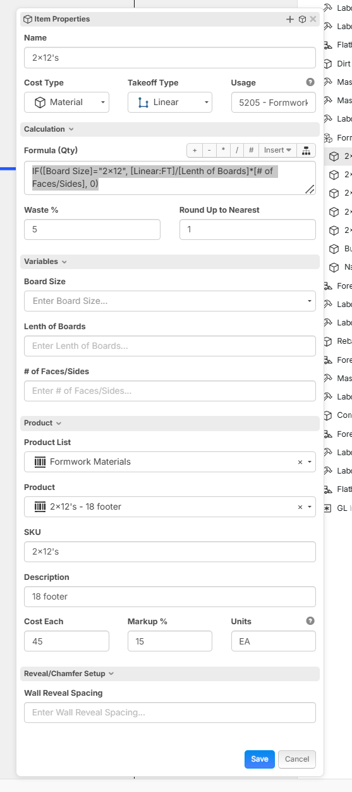Open the Insert formula menu
This screenshot has height=792, width=352.
pos(277,150)
